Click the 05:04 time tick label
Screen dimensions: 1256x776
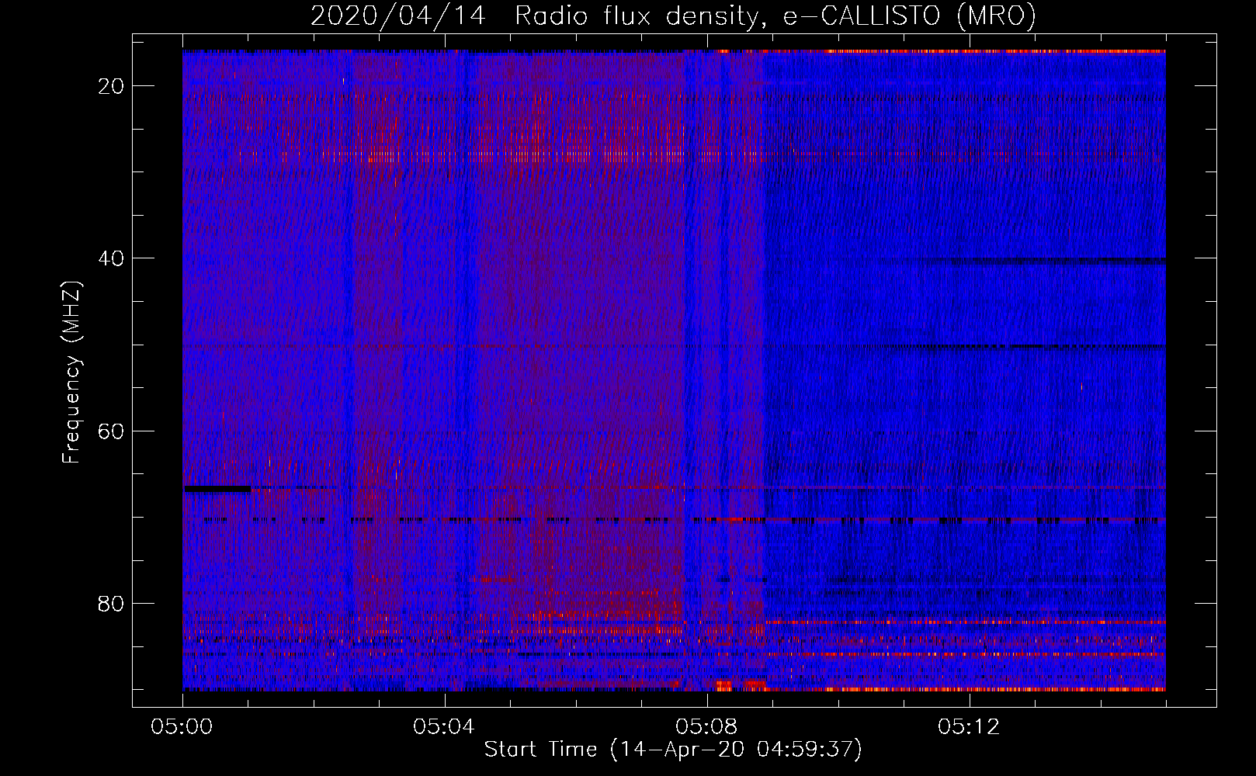pyautogui.click(x=444, y=727)
